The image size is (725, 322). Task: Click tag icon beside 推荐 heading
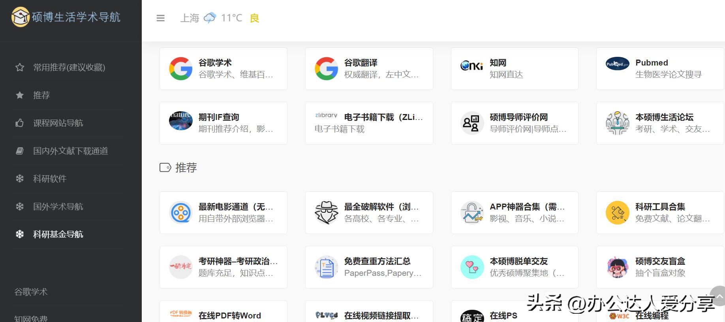165,168
